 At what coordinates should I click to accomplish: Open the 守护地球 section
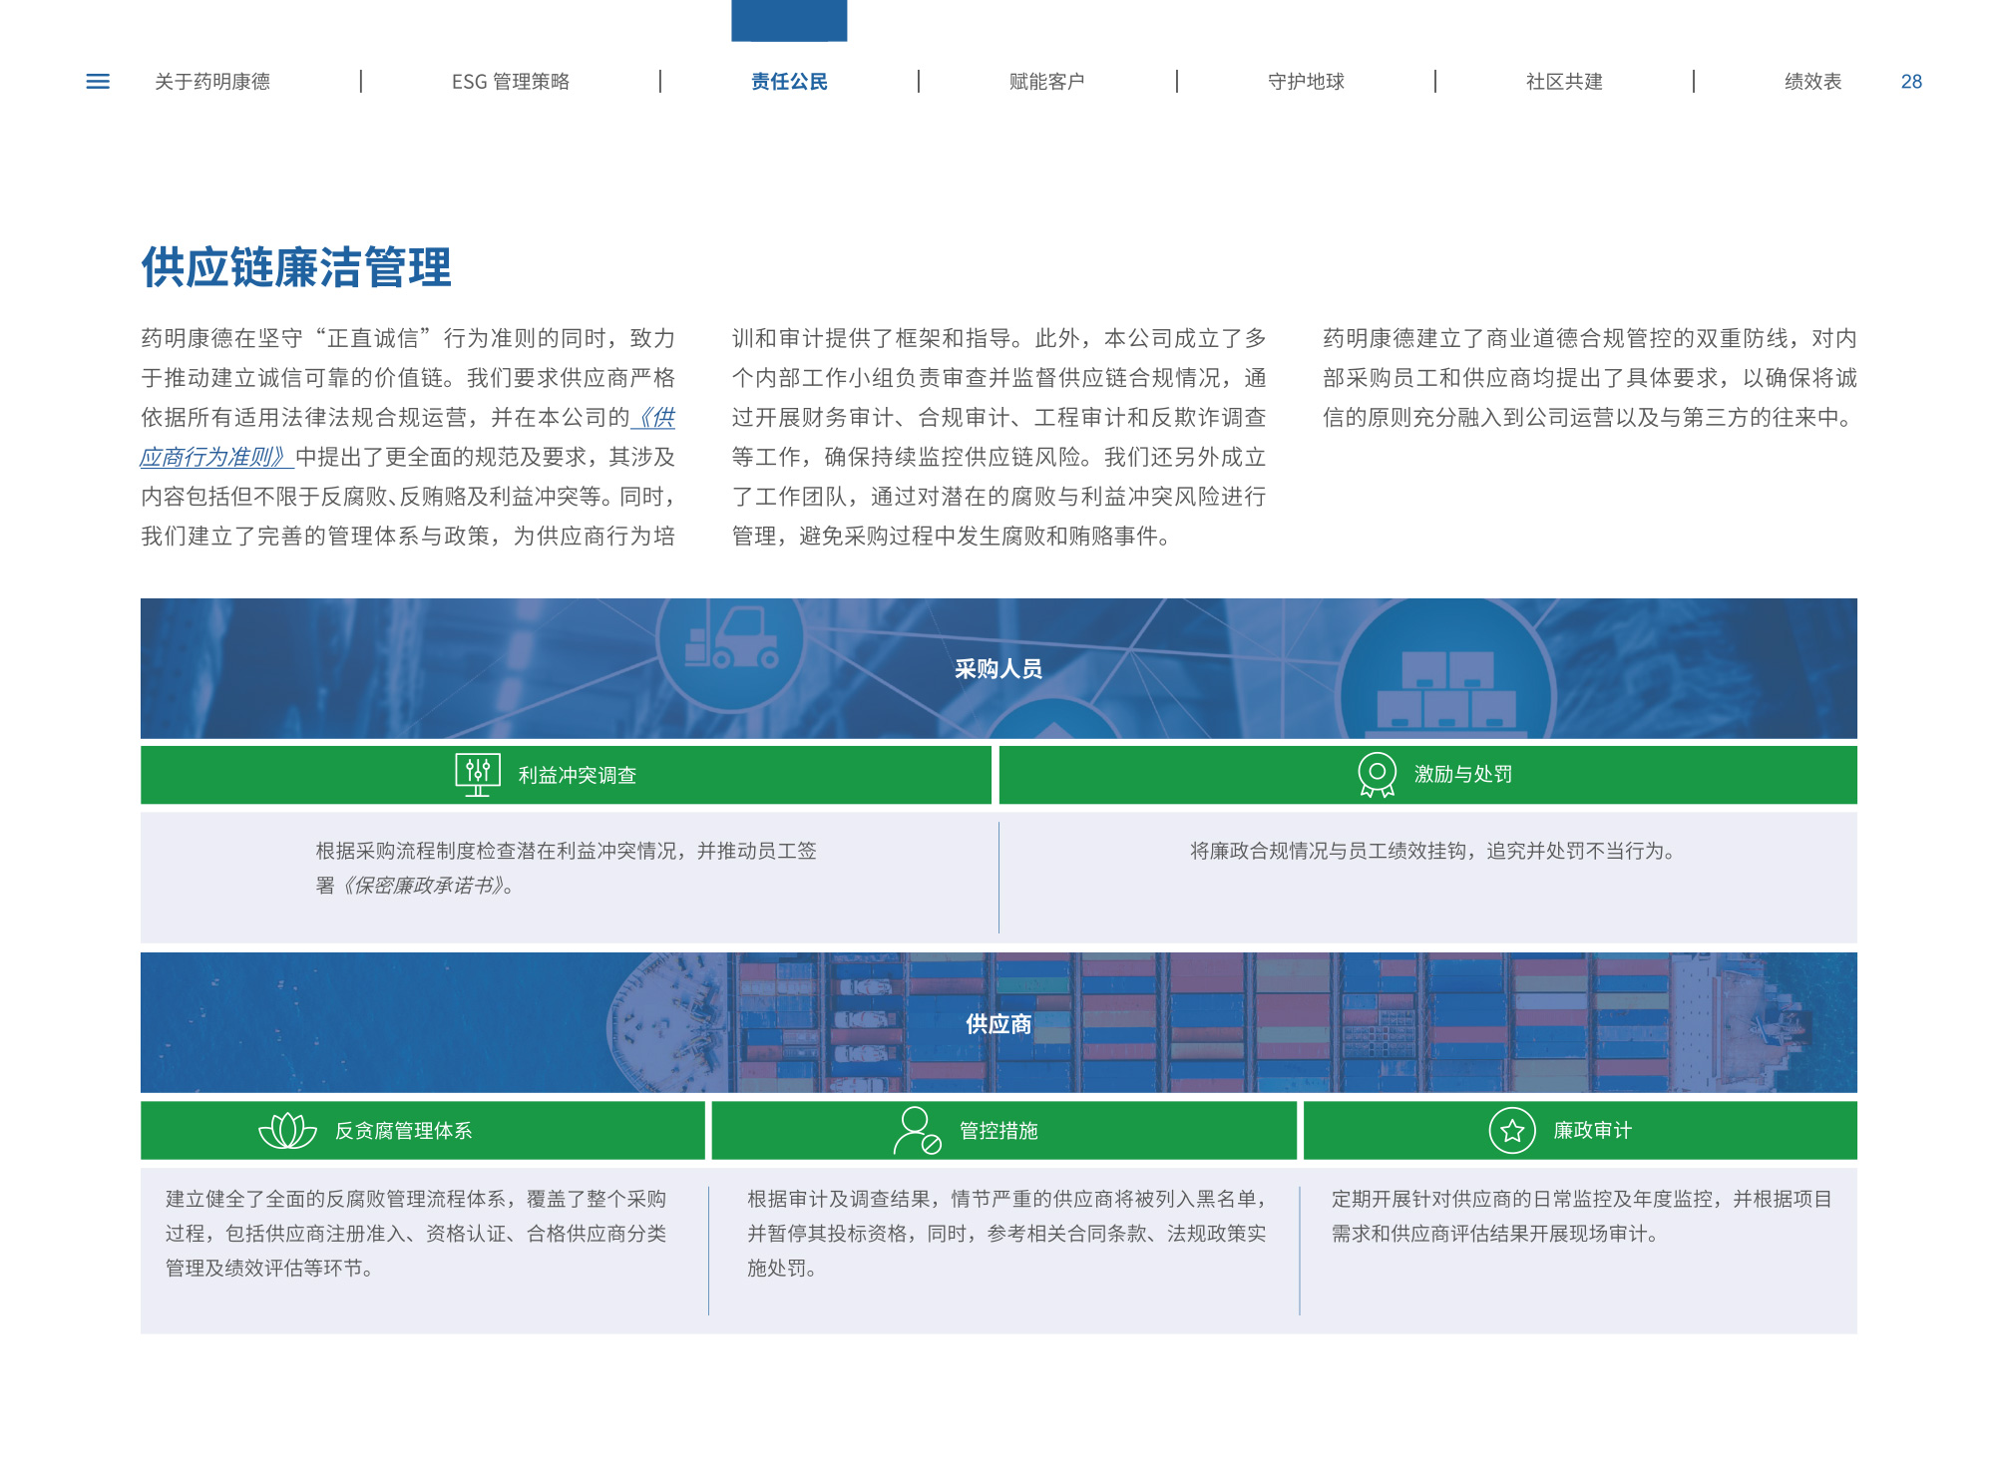click(1306, 82)
